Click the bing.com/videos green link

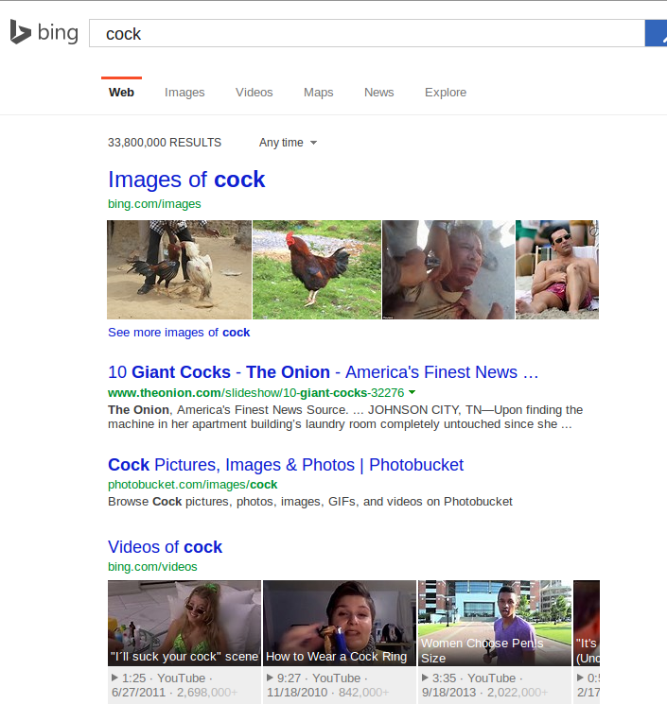point(152,566)
